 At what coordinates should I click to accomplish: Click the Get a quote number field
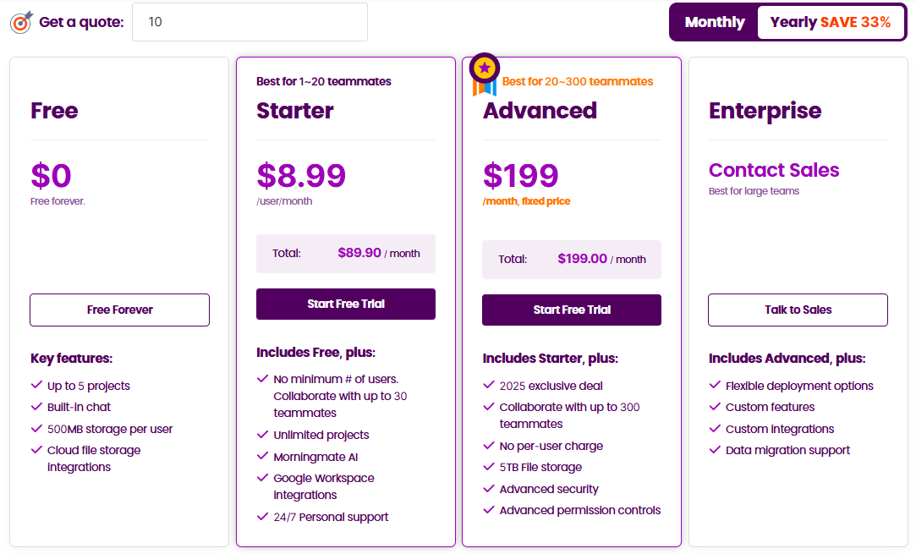249,22
